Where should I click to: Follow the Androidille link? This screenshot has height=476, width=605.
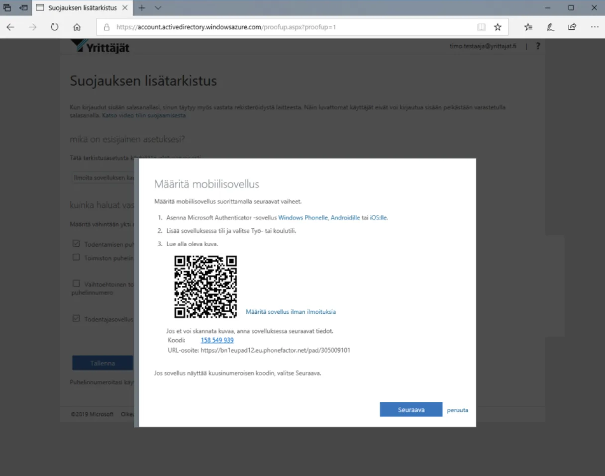345,217
